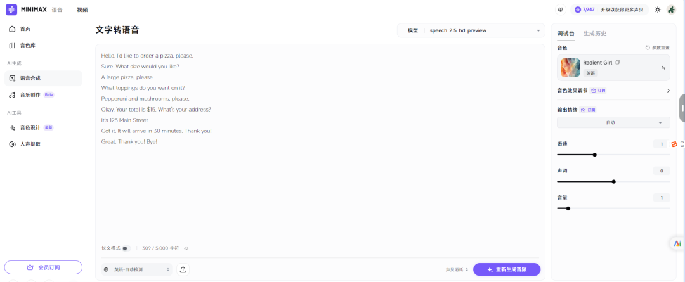Click the 重新生成音频 button
Screen dimensions: 685x282
[507, 269]
